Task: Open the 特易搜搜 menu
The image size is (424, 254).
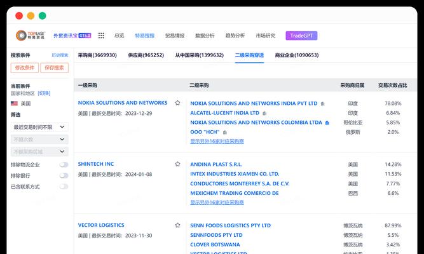Action: click(145, 36)
